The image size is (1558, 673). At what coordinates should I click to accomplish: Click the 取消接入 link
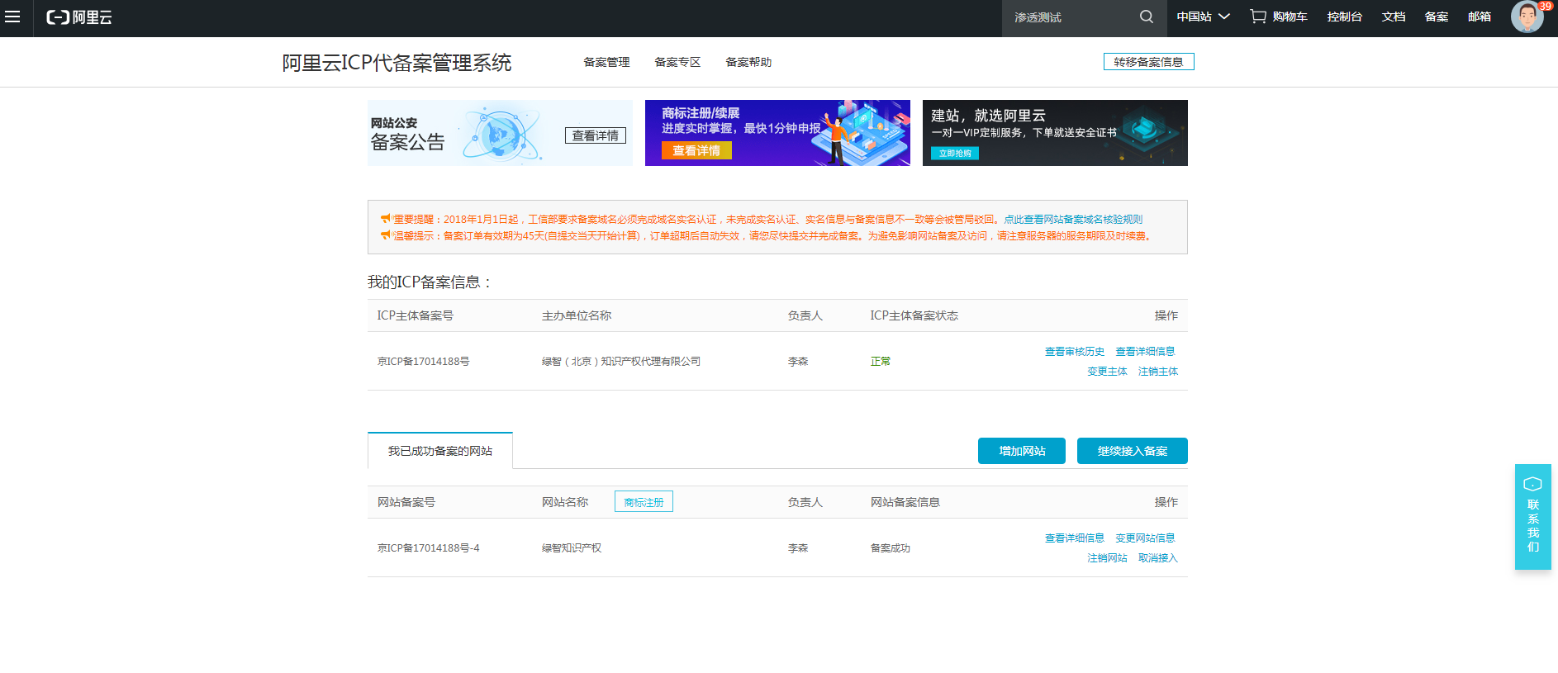pyautogui.click(x=1158, y=558)
